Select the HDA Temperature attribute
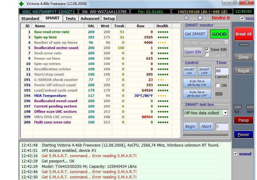The height and width of the screenshot is (180, 257). [100, 96]
